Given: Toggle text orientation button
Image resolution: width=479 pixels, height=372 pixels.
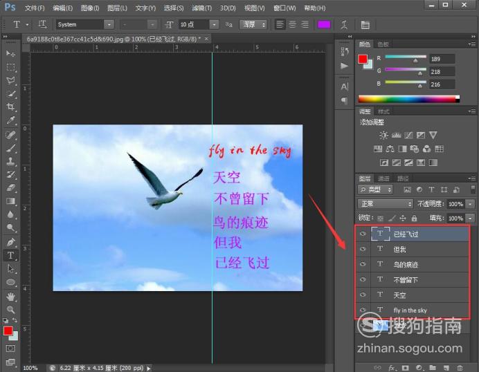Looking at the screenshot, I should [x=42, y=24].
